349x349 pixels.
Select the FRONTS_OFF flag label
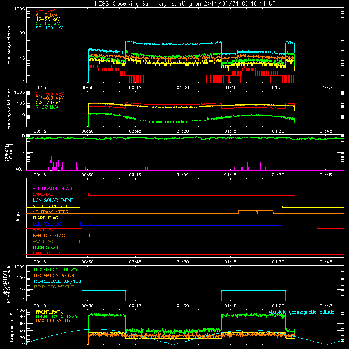point(46,247)
